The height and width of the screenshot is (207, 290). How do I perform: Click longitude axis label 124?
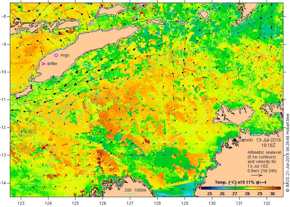click(48, 203)
